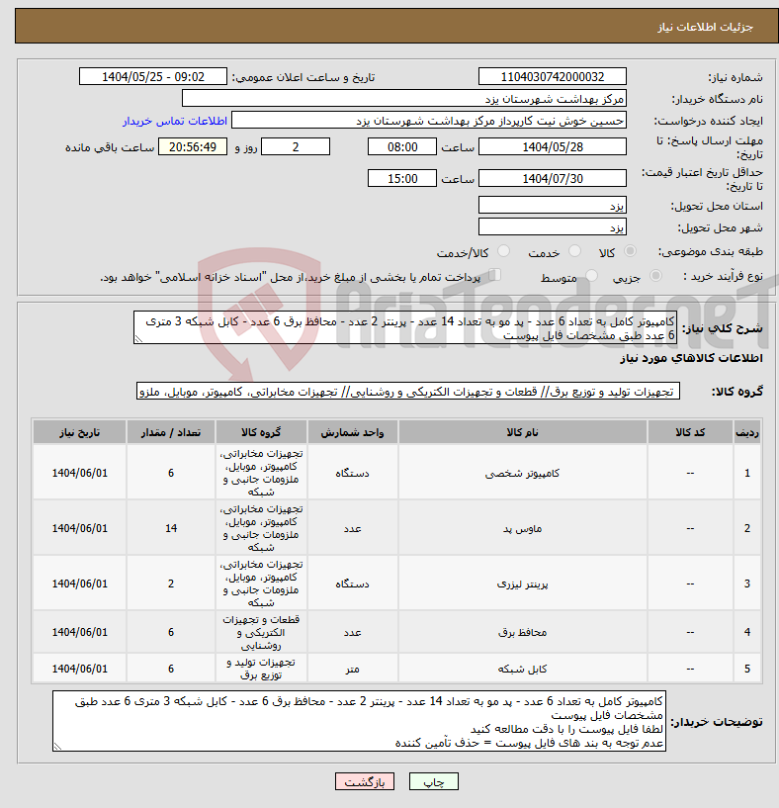Click the نام کالا column header
Screen dimensions: 779x808
coord(522,432)
